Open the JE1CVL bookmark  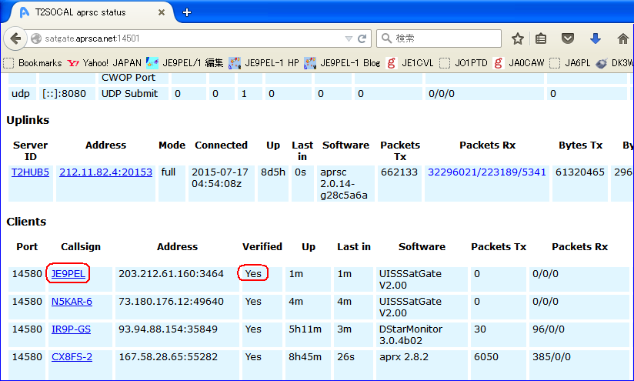(410, 63)
